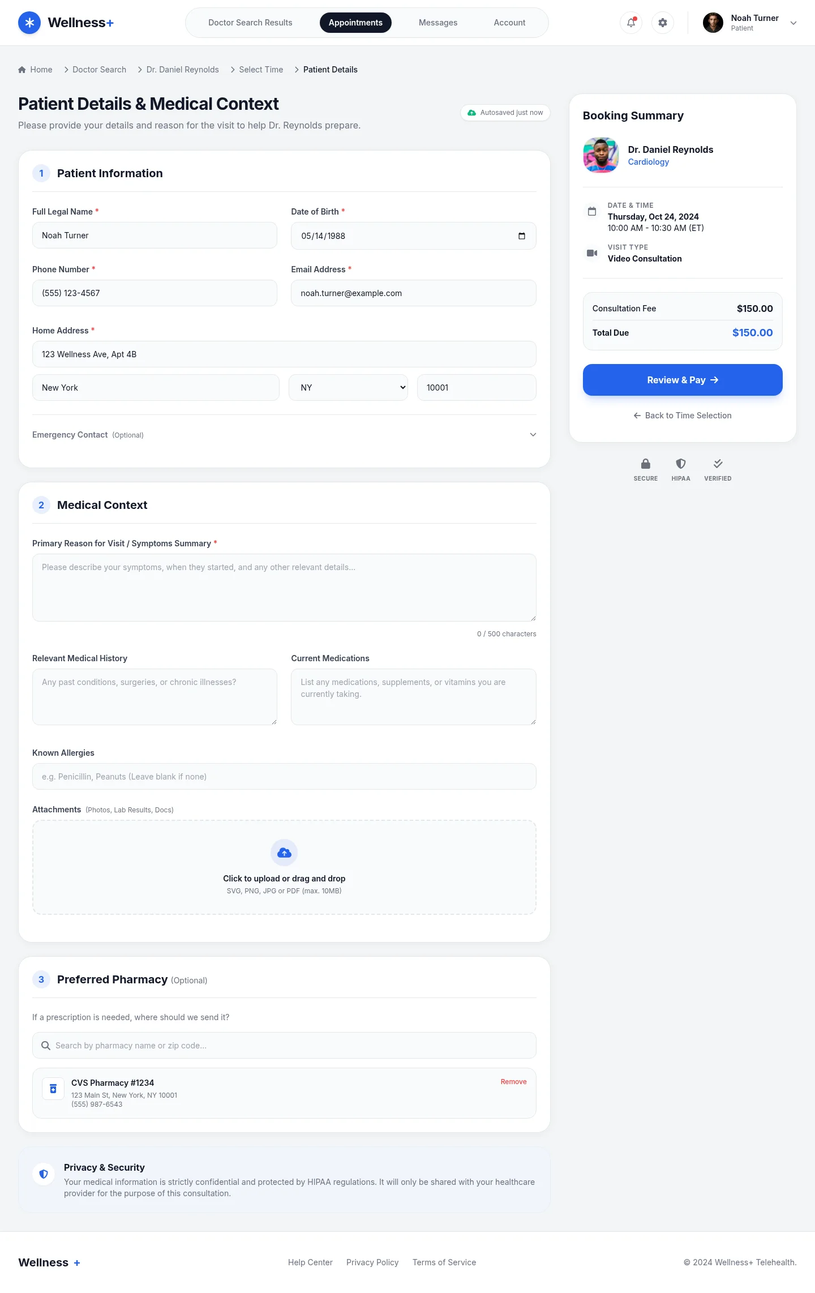Click the Home Address street field
Viewport: 815px width, 1293px height.
point(284,354)
